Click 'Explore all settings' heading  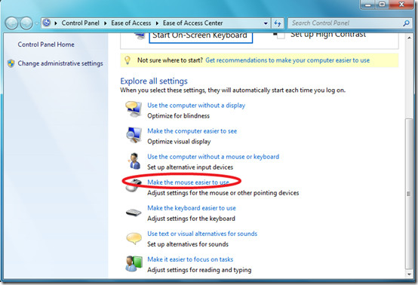[154, 81]
